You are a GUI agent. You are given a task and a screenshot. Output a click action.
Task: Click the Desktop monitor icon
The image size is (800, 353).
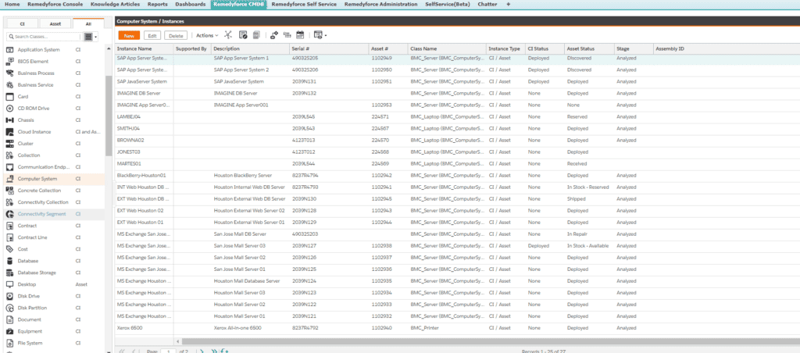[x=9, y=284]
